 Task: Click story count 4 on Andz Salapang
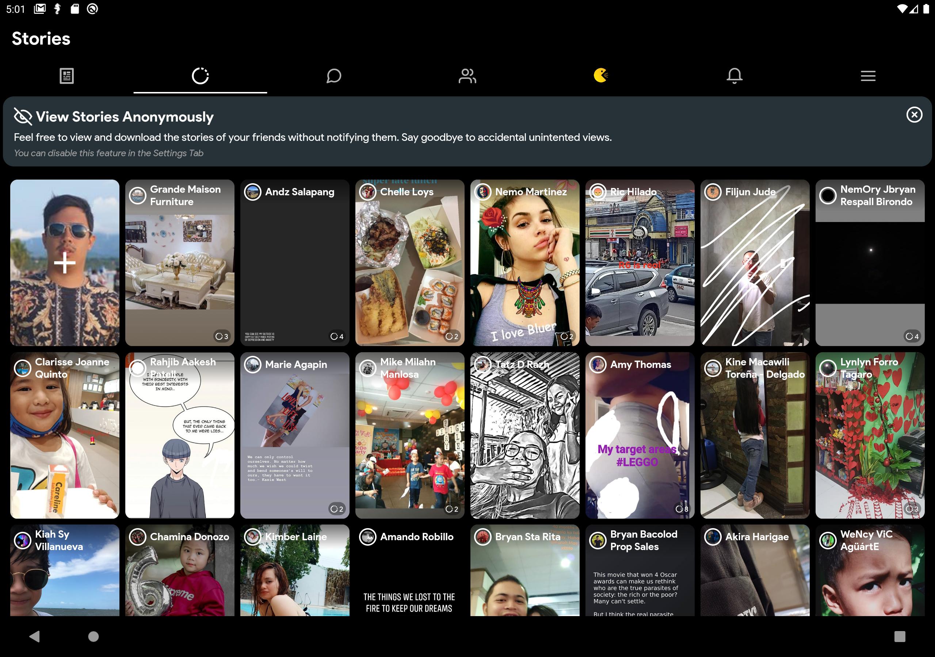point(337,336)
